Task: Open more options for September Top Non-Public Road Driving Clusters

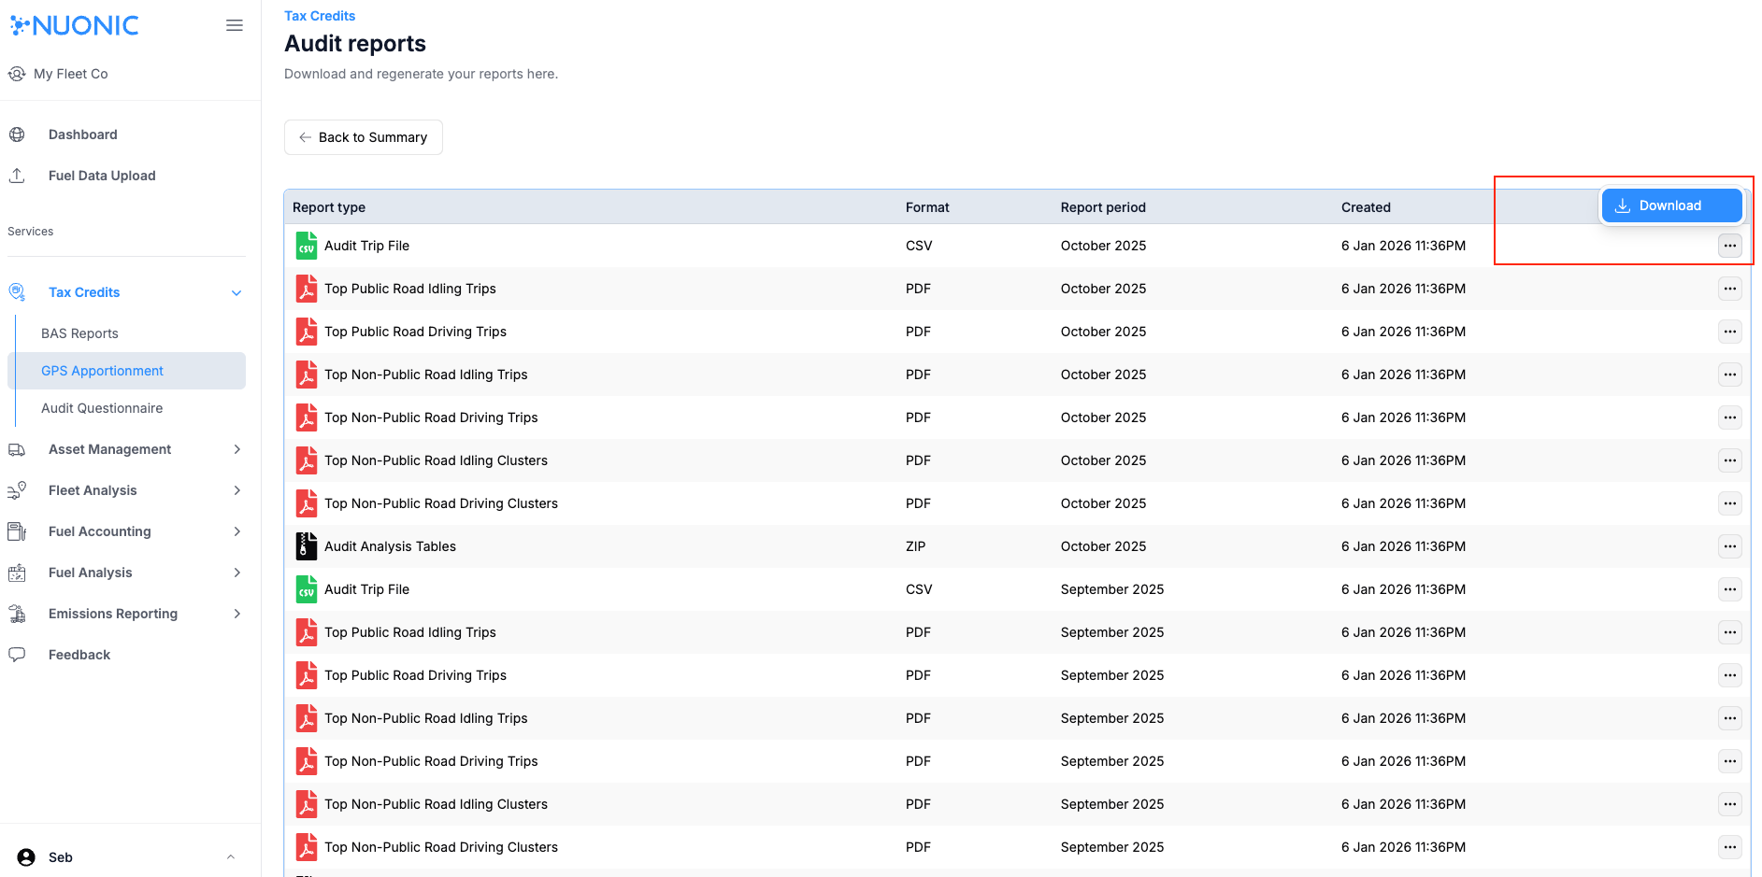Action: [x=1730, y=847]
